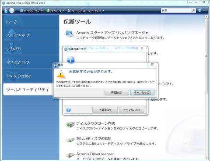The height and width of the screenshot is (161, 210).
Task: Click the magnifier search icon
Action: coord(193,10)
